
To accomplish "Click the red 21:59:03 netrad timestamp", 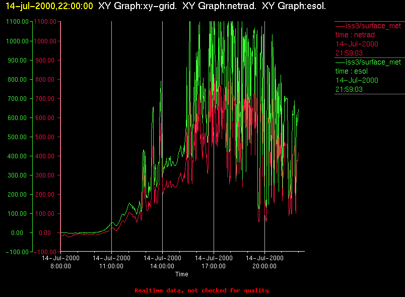I will pos(349,53).
